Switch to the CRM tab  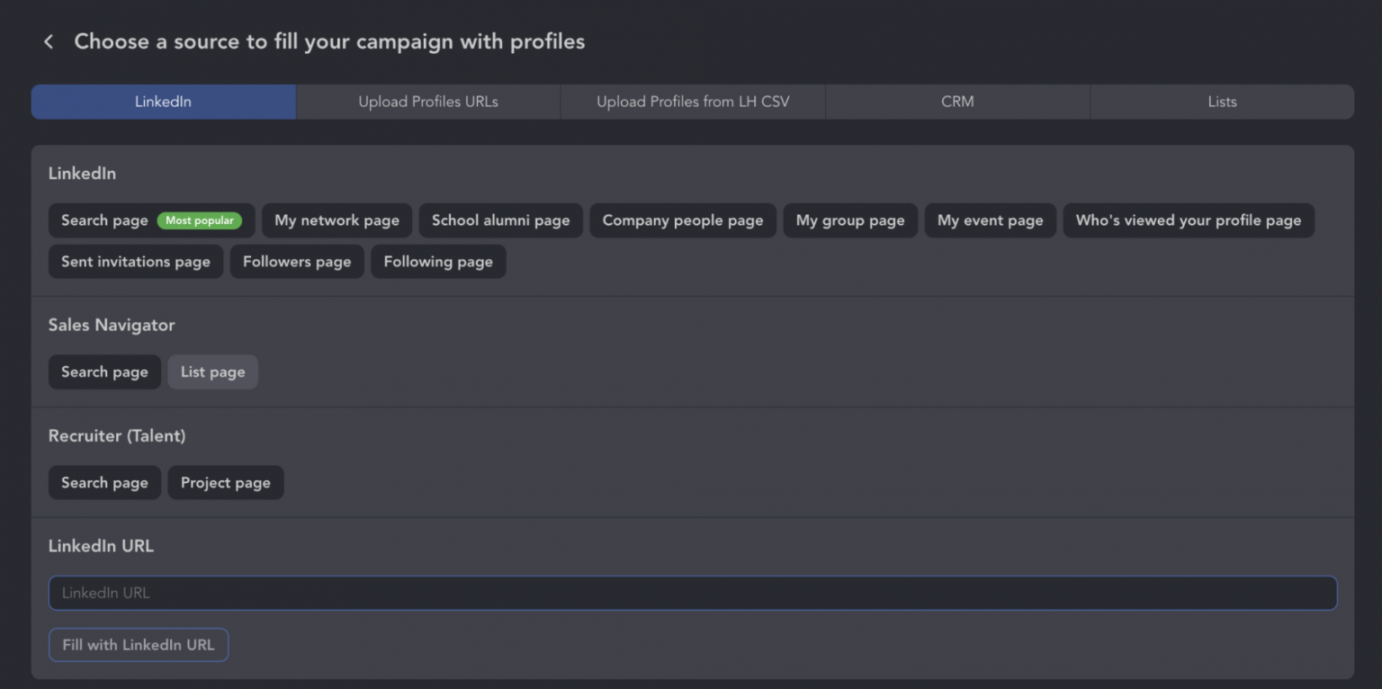click(956, 102)
